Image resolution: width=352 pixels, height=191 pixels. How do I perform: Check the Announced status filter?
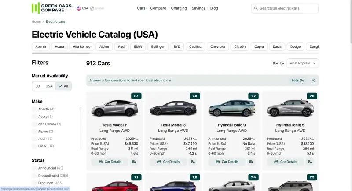point(34,168)
